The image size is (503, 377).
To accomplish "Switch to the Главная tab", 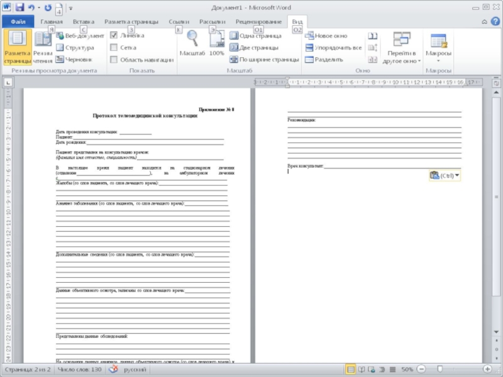I will pyautogui.click(x=52, y=21).
